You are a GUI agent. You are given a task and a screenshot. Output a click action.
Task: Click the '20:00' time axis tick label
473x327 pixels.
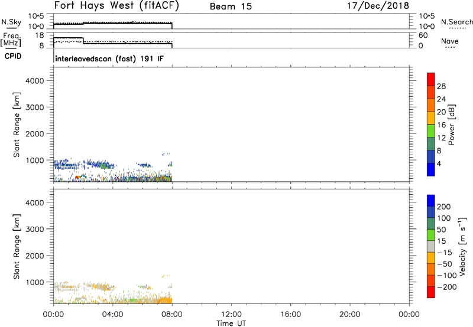tap(350, 315)
